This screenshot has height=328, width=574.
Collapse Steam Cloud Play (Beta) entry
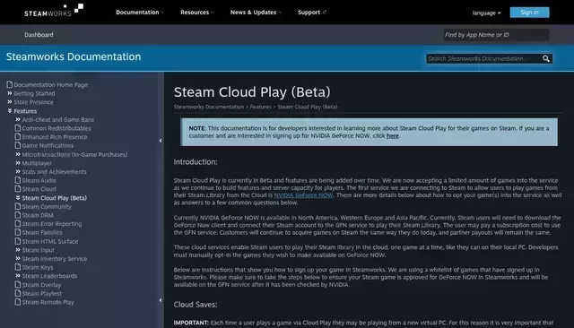[18, 197]
